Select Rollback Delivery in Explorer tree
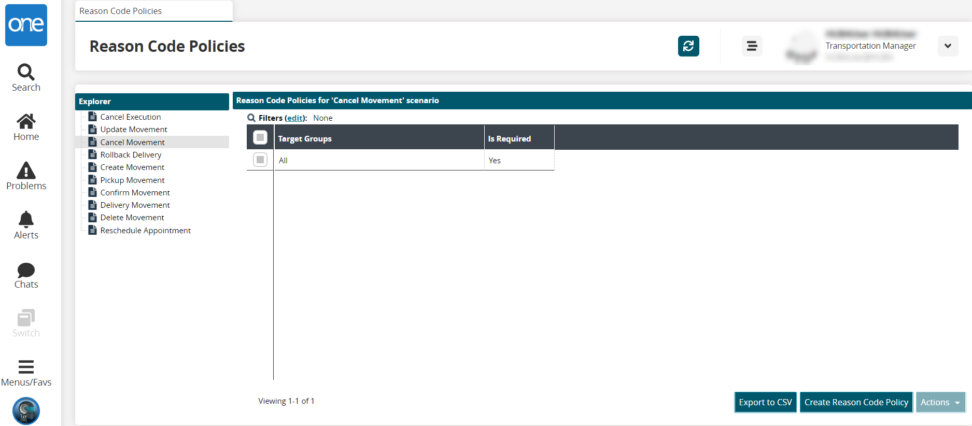The image size is (972, 426). pyautogui.click(x=131, y=155)
